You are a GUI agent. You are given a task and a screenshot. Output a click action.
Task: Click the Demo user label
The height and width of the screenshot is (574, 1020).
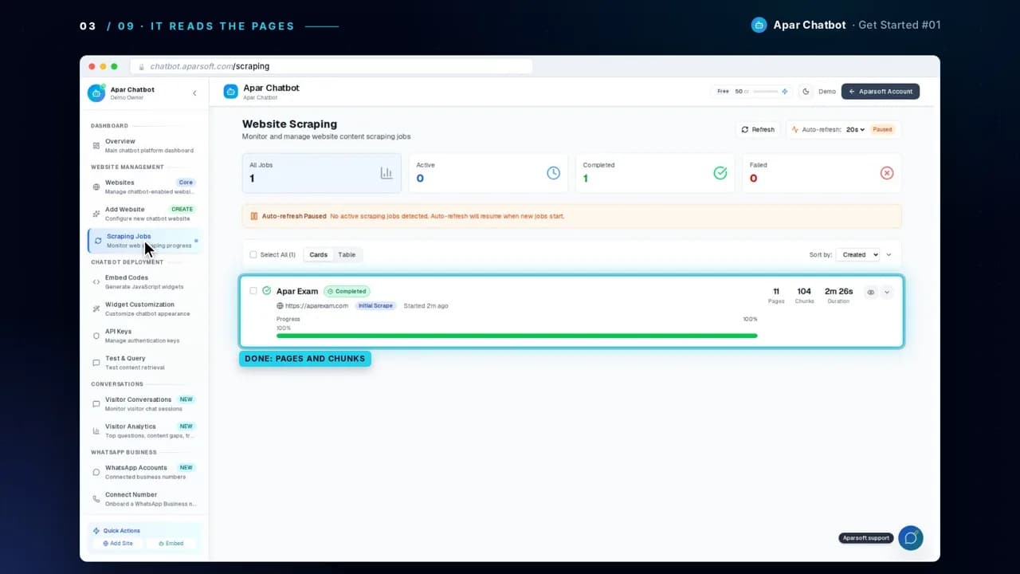(x=827, y=92)
